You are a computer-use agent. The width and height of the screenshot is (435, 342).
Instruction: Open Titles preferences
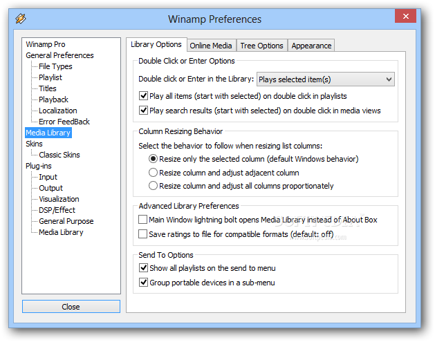click(x=48, y=88)
